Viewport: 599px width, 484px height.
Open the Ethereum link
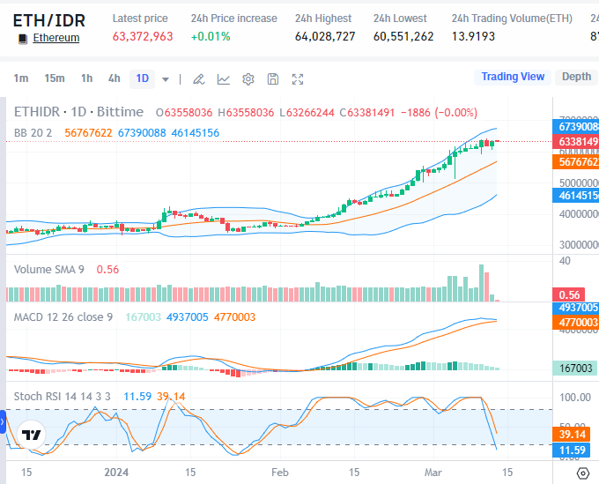(55, 38)
